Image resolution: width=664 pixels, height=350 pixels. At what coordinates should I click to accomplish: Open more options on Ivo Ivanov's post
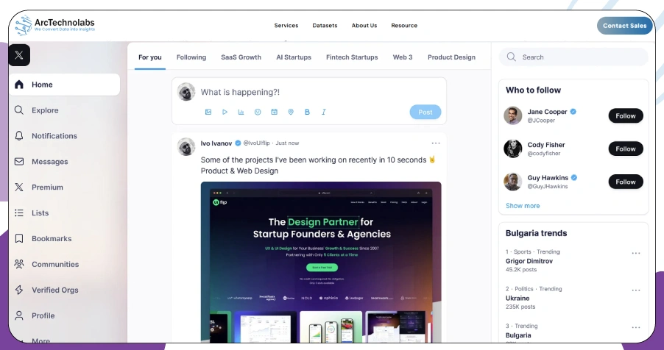tap(436, 143)
